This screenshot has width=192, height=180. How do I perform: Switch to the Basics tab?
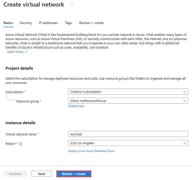(8, 23)
